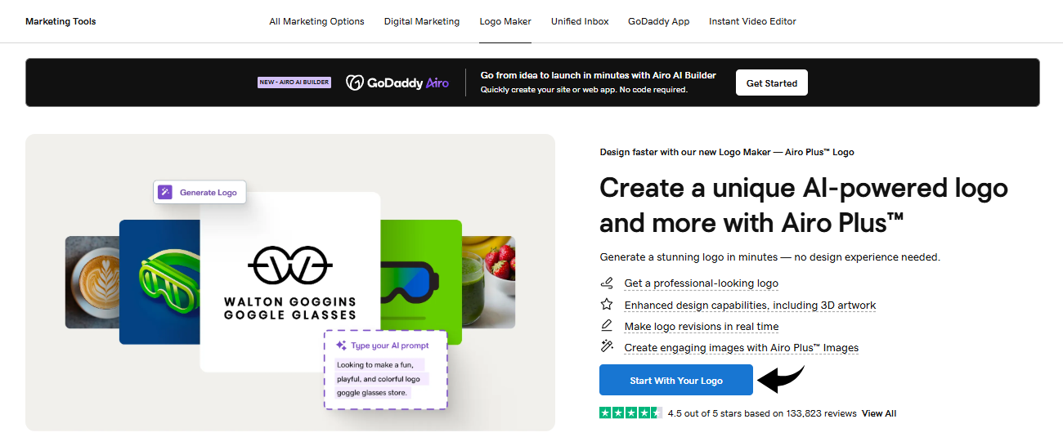Click the GoDaddy Airo logo in the banner
This screenshot has height=437, width=1063.
coord(397,82)
